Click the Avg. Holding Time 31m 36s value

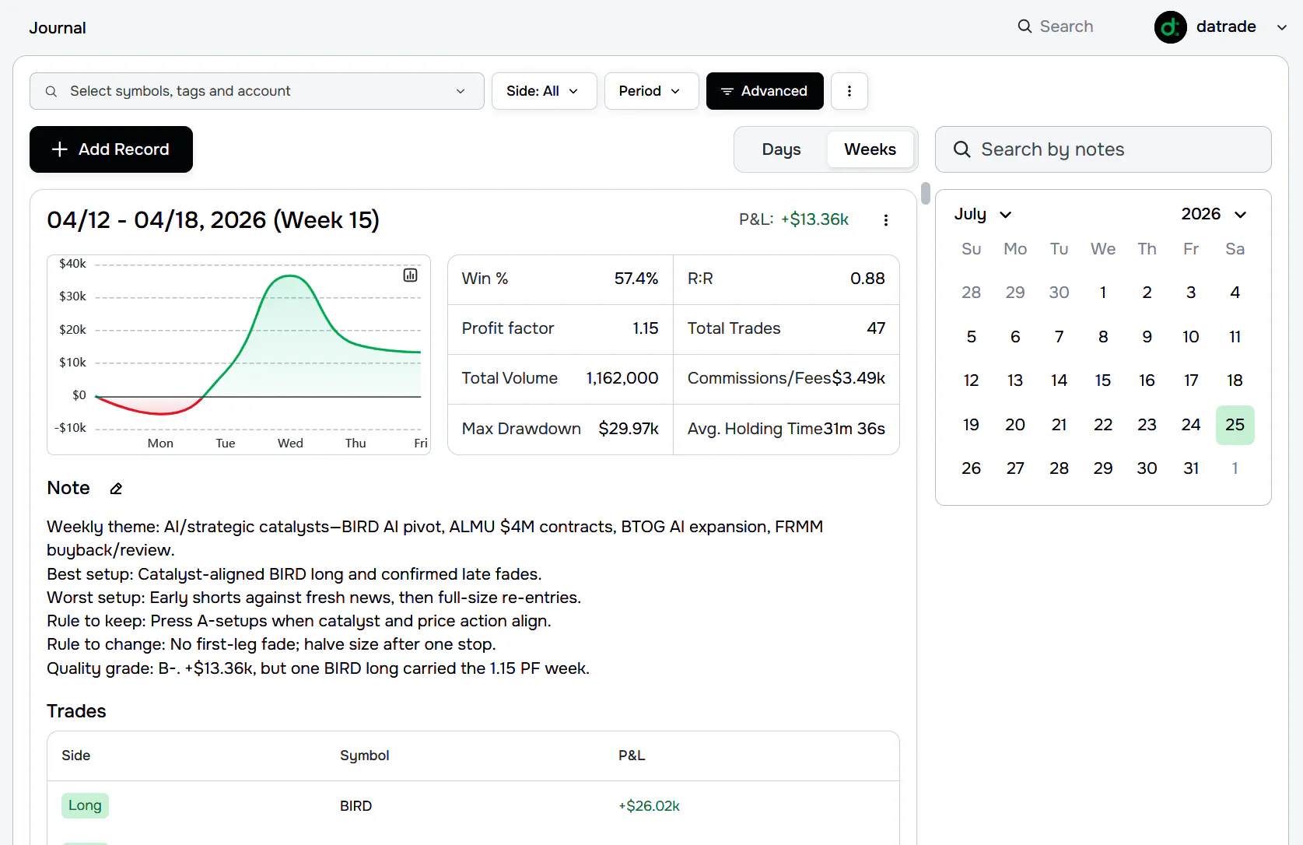point(854,429)
